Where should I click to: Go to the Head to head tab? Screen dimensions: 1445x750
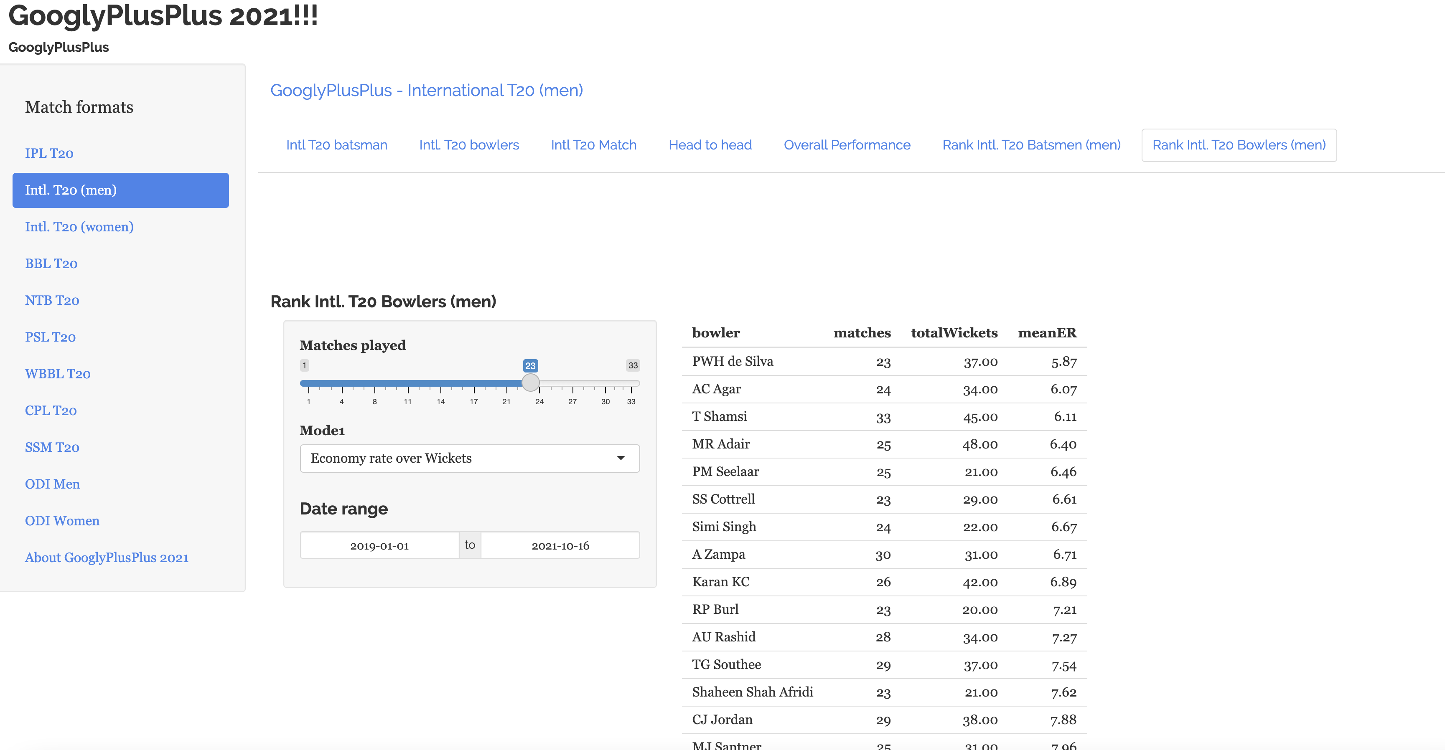(x=710, y=145)
